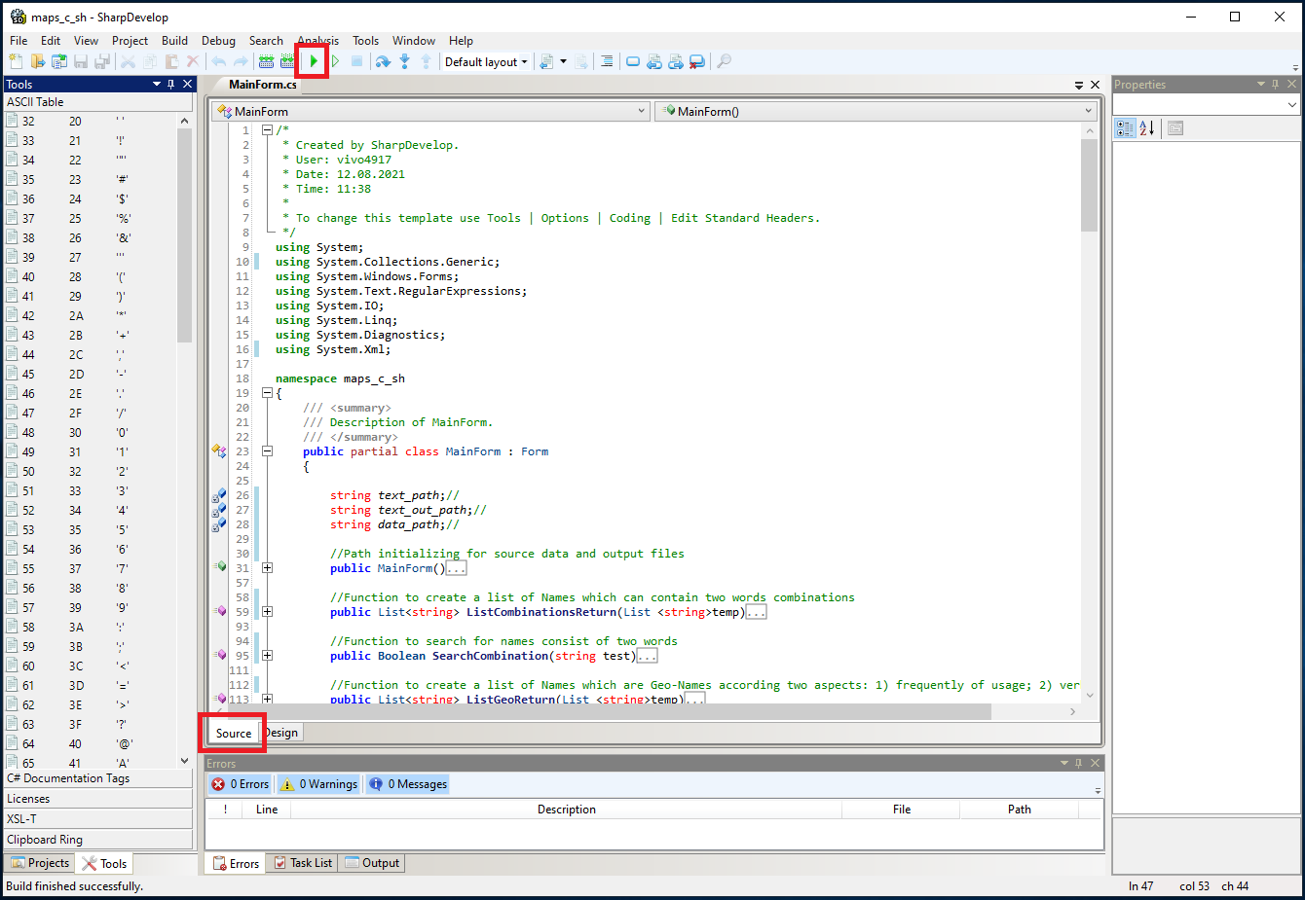The height and width of the screenshot is (900, 1305).
Task: Toggle the 0 Warnings filter button
Action: 319,784
